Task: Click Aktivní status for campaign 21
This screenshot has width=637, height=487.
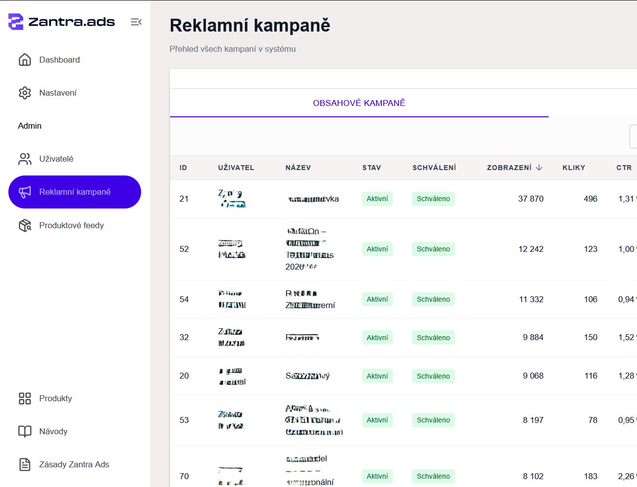Action: pos(377,199)
